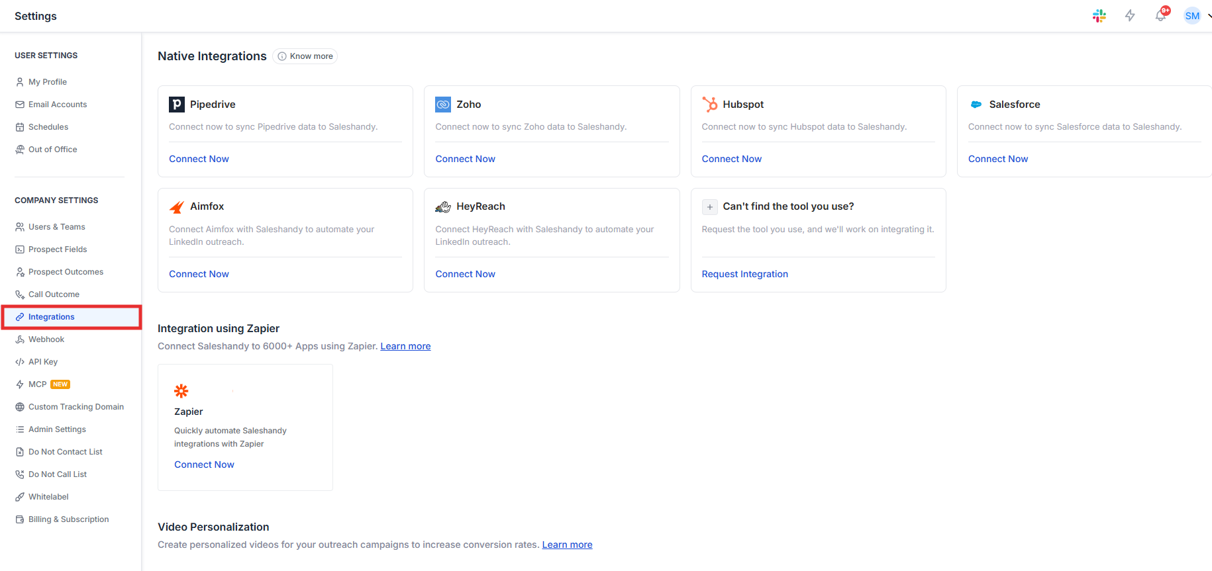This screenshot has width=1212, height=571.
Task: Click the Know more button
Action: coord(305,56)
